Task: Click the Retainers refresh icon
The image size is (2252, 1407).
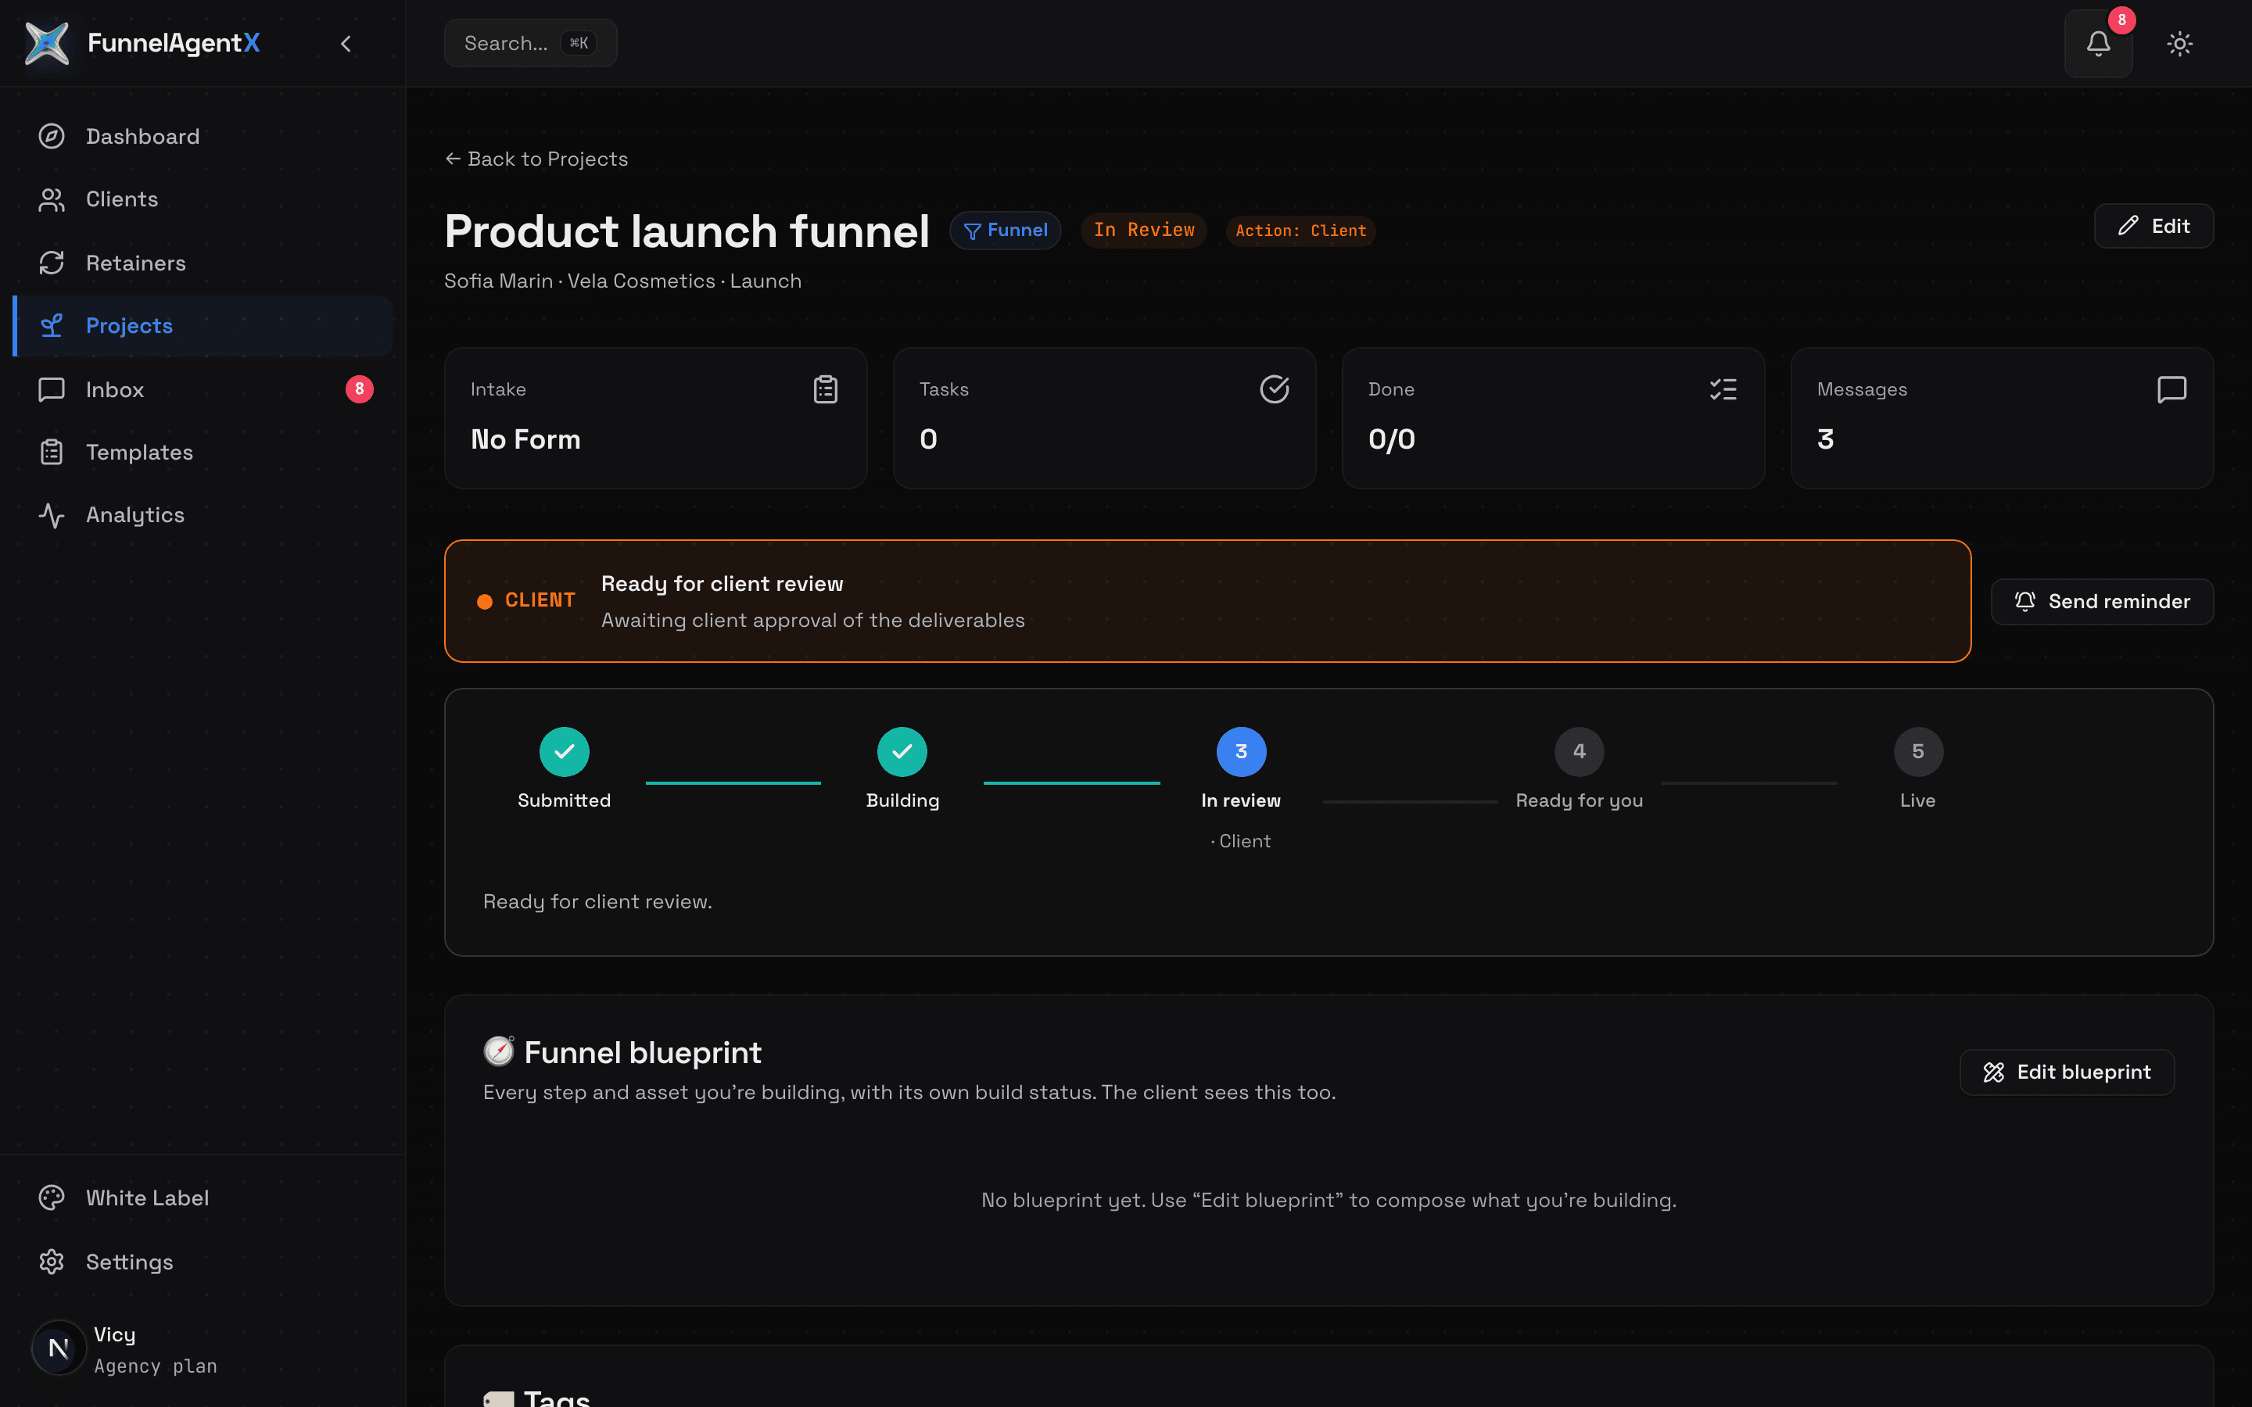Action: pyautogui.click(x=51, y=263)
